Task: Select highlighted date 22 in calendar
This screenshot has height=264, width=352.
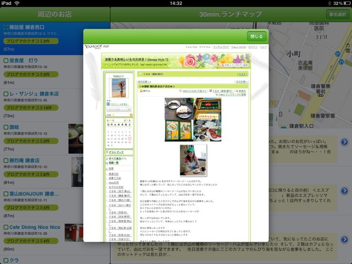Action: [x=130, y=139]
